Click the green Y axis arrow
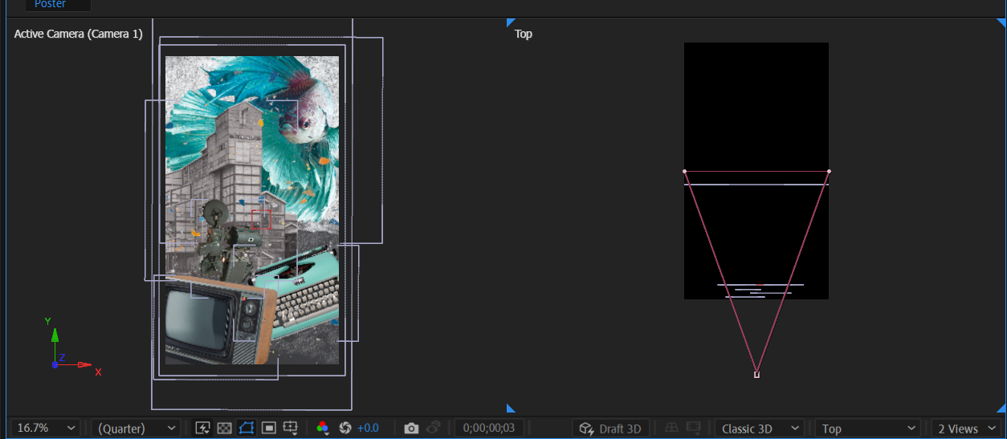 [x=55, y=343]
